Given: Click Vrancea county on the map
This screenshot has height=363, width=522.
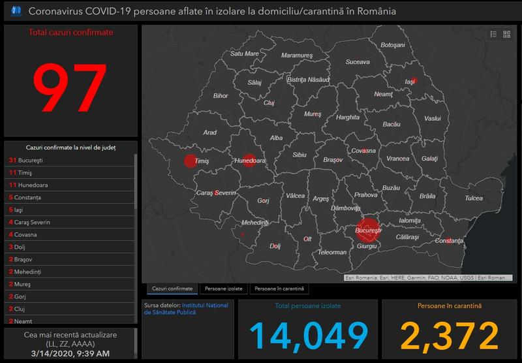Looking at the screenshot, I should coord(398,159).
